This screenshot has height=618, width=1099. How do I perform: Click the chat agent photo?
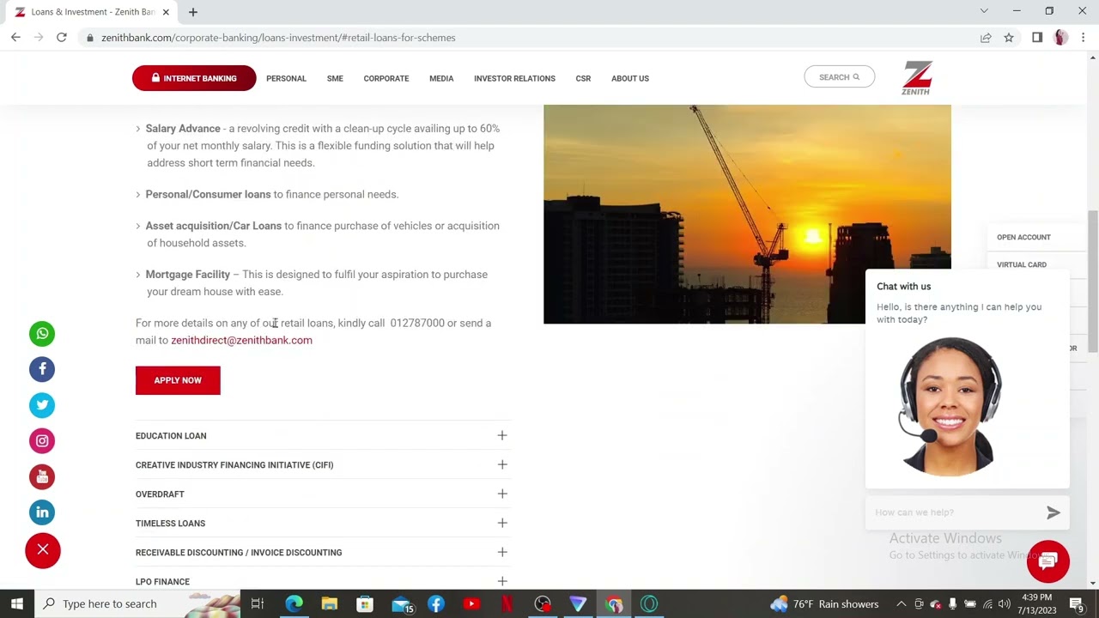tap(949, 407)
